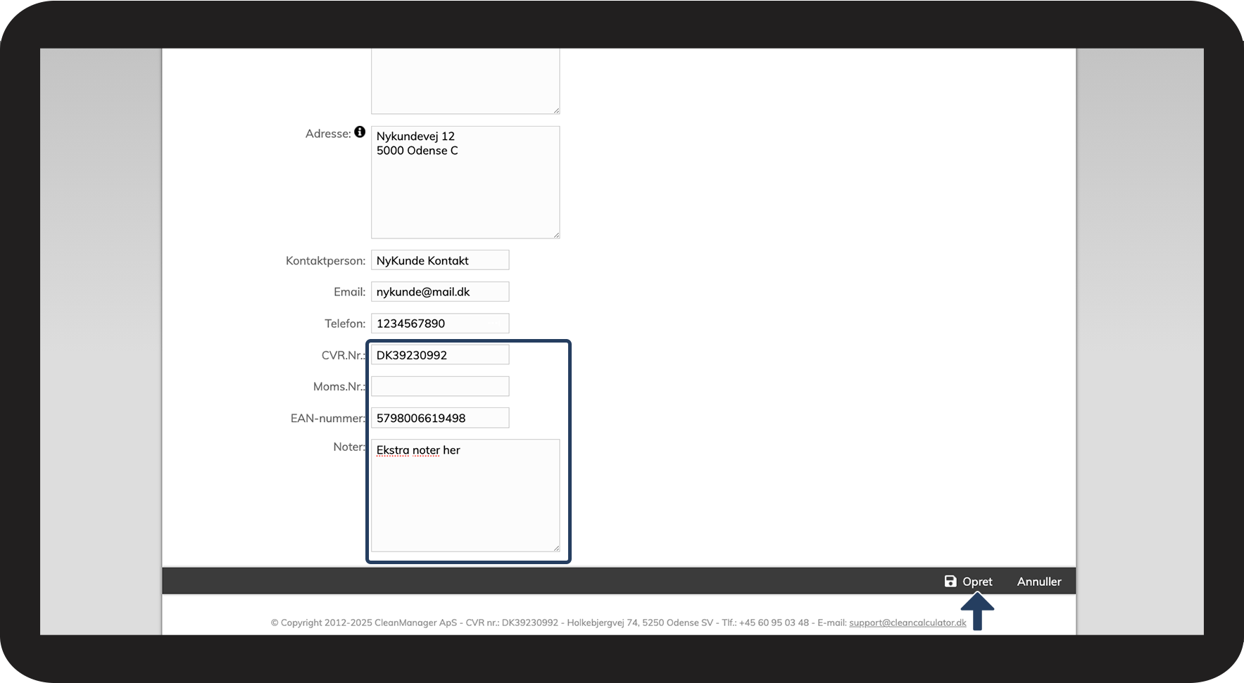Image resolution: width=1244 pixels, height=683 pixels.
Task: Click into the Email field
Action: coord(440,292)
